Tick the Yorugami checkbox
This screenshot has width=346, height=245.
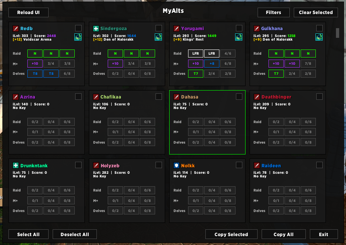coord(239,28)
